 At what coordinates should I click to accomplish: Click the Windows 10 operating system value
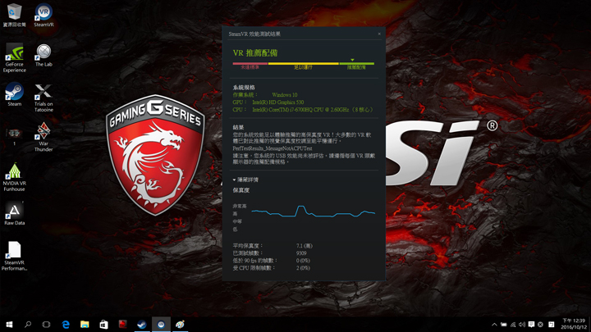(x=284, y=95)
